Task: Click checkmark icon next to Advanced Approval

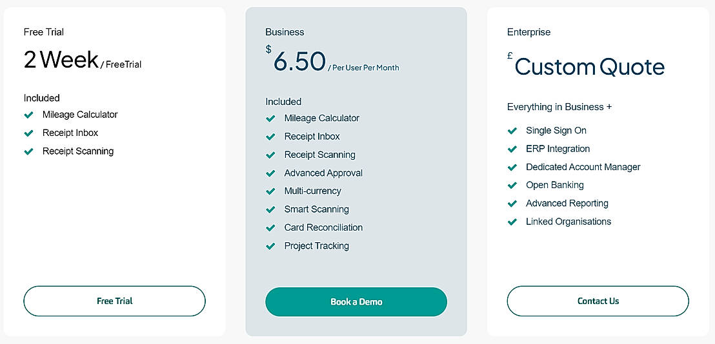Action: (x=270, y=173)
